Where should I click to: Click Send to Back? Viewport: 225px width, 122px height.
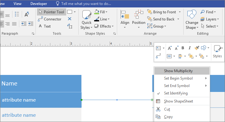pyautogui.click(x=161, y=19)
